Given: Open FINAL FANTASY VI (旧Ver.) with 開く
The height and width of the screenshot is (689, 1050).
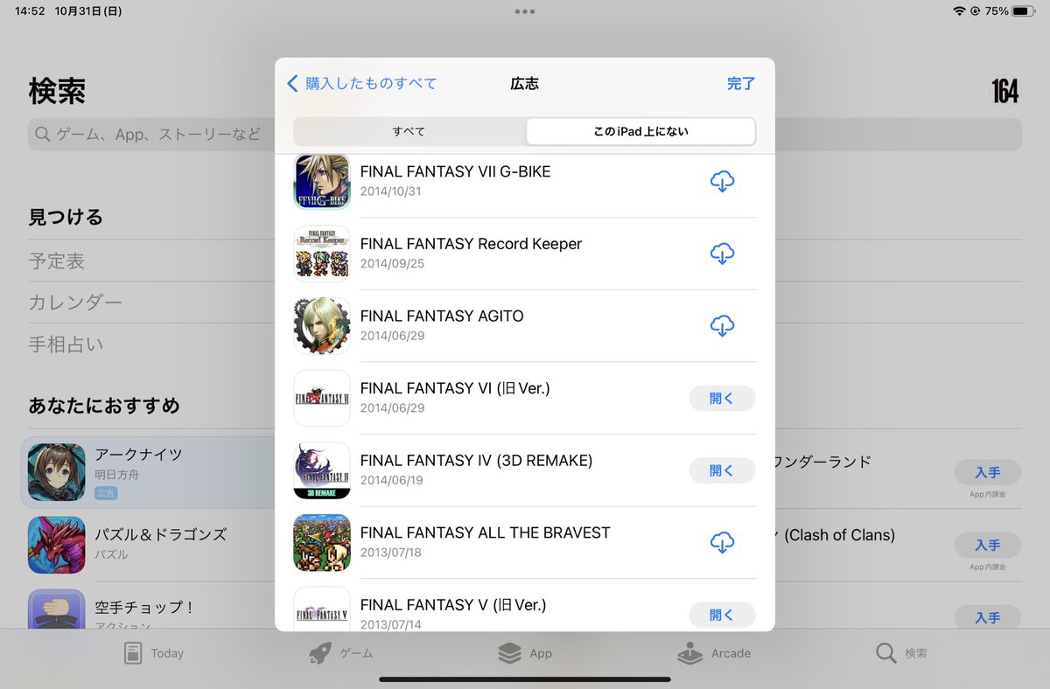Looking at the screenshot, I should point(722,399).
